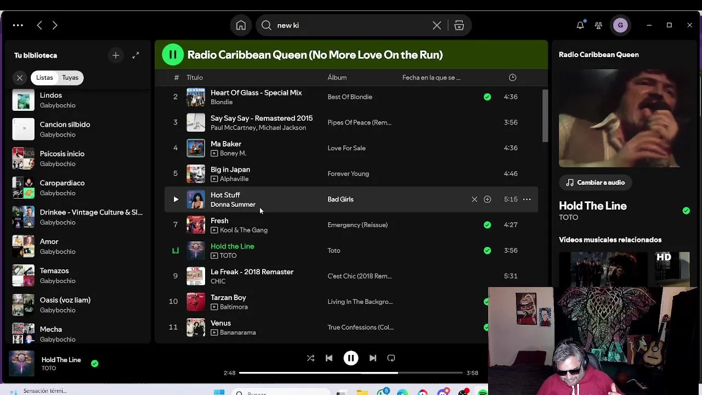Skip to the previous track
This screenshot has height=395, width=702.
coord(329,358)
